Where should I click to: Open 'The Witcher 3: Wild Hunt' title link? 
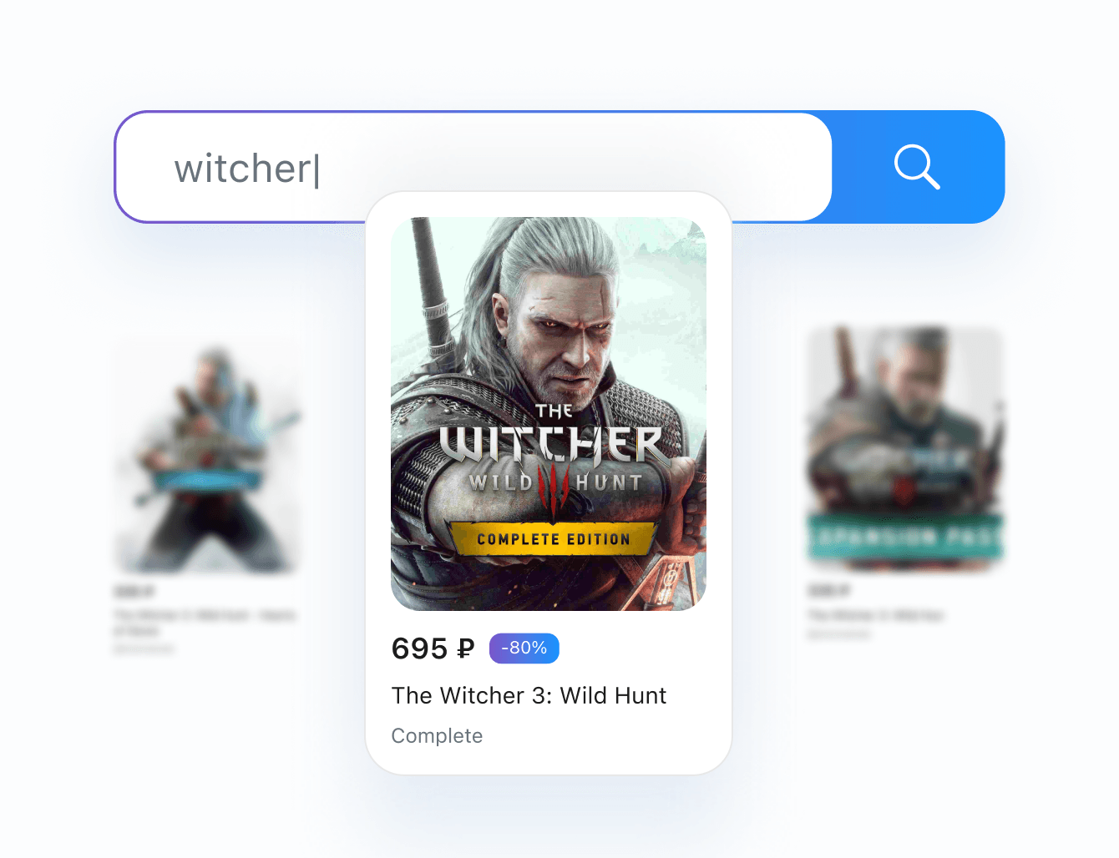pos(529,695)
